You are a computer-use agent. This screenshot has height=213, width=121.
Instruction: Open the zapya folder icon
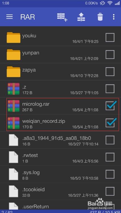[13, 71]
